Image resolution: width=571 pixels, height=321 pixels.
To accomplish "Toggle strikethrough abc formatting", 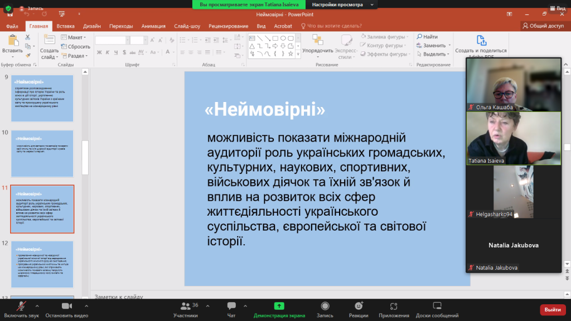I will pyautogui.click(x=133, y=52).
